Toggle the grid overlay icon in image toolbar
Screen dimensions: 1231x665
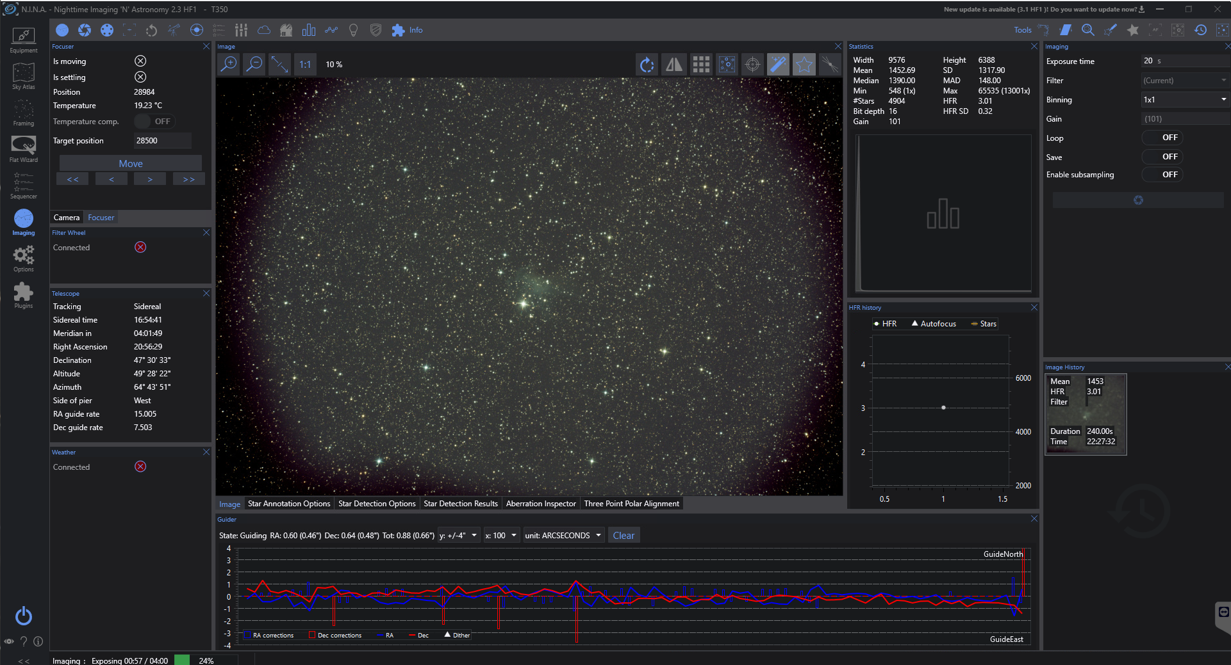(x=701, y=64)
